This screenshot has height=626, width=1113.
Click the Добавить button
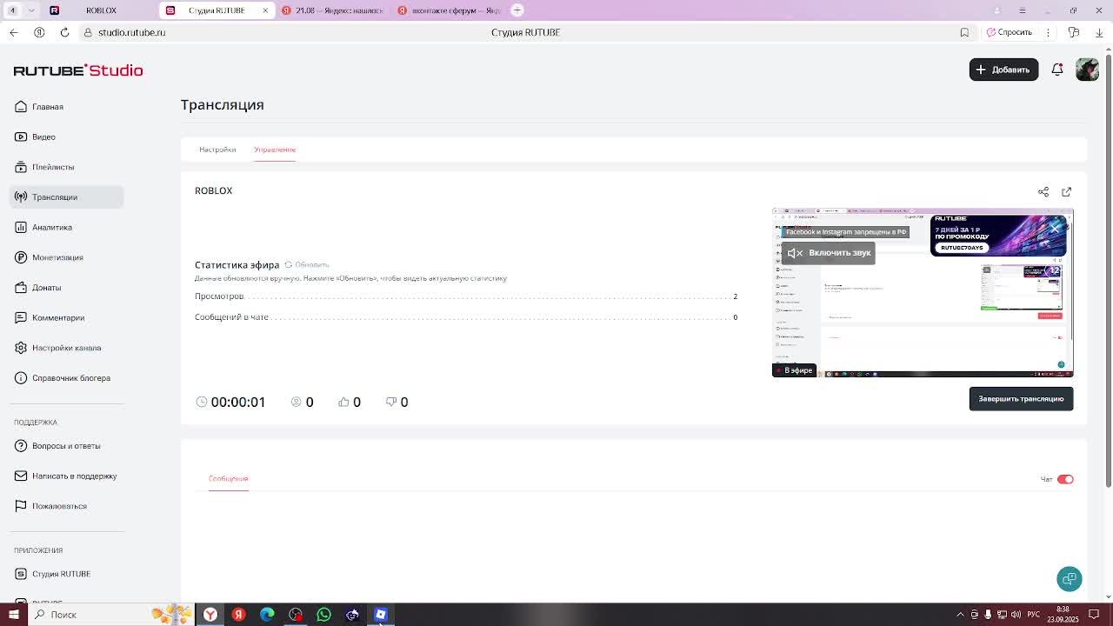(1003, 70)
